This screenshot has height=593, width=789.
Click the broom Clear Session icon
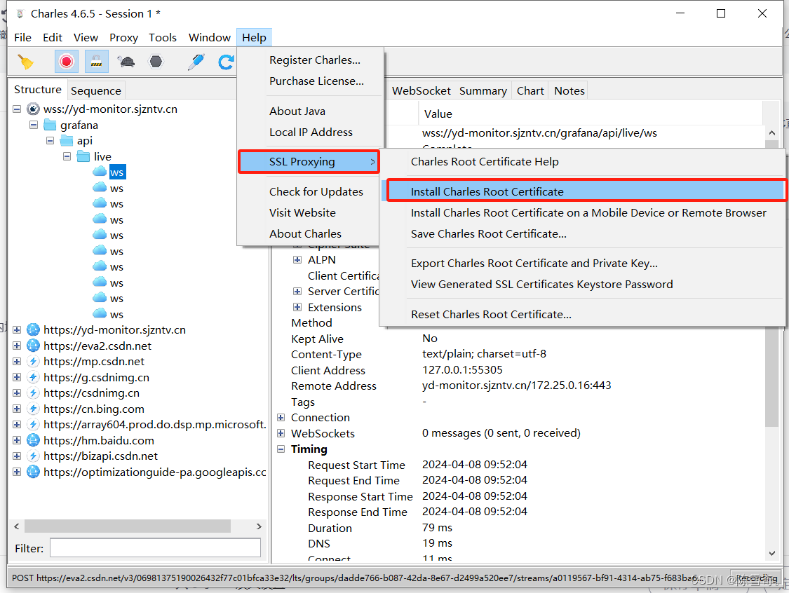click(x=26, y=62)
